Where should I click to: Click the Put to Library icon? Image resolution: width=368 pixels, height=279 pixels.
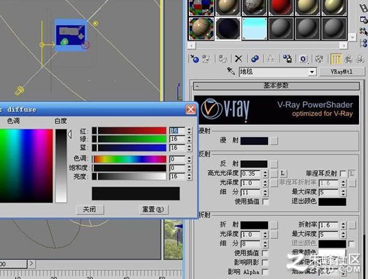287,59
